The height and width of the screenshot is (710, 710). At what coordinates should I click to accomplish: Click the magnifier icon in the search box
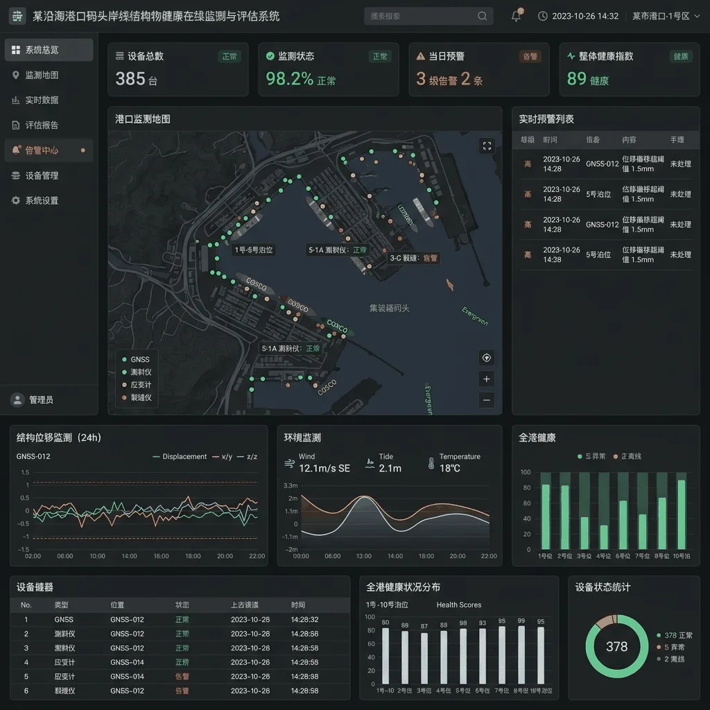483,17
